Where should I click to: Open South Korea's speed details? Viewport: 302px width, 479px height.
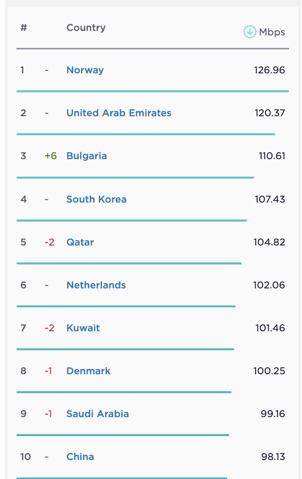coord(96,199)
